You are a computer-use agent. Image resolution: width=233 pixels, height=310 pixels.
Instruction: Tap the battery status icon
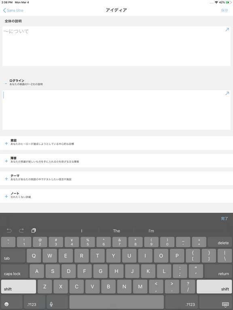click(x=228, y=2)
